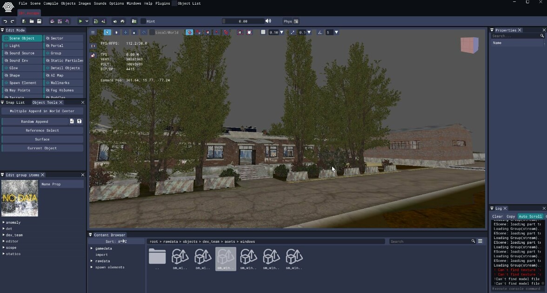
Task: Open the viewport hamburger menu
Action: tap(93, 33)
